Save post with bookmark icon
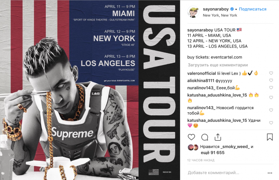 coord(270,137)
